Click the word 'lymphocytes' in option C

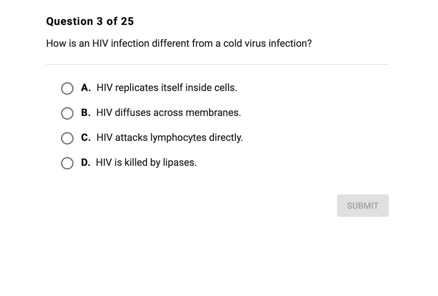(178, 138)
